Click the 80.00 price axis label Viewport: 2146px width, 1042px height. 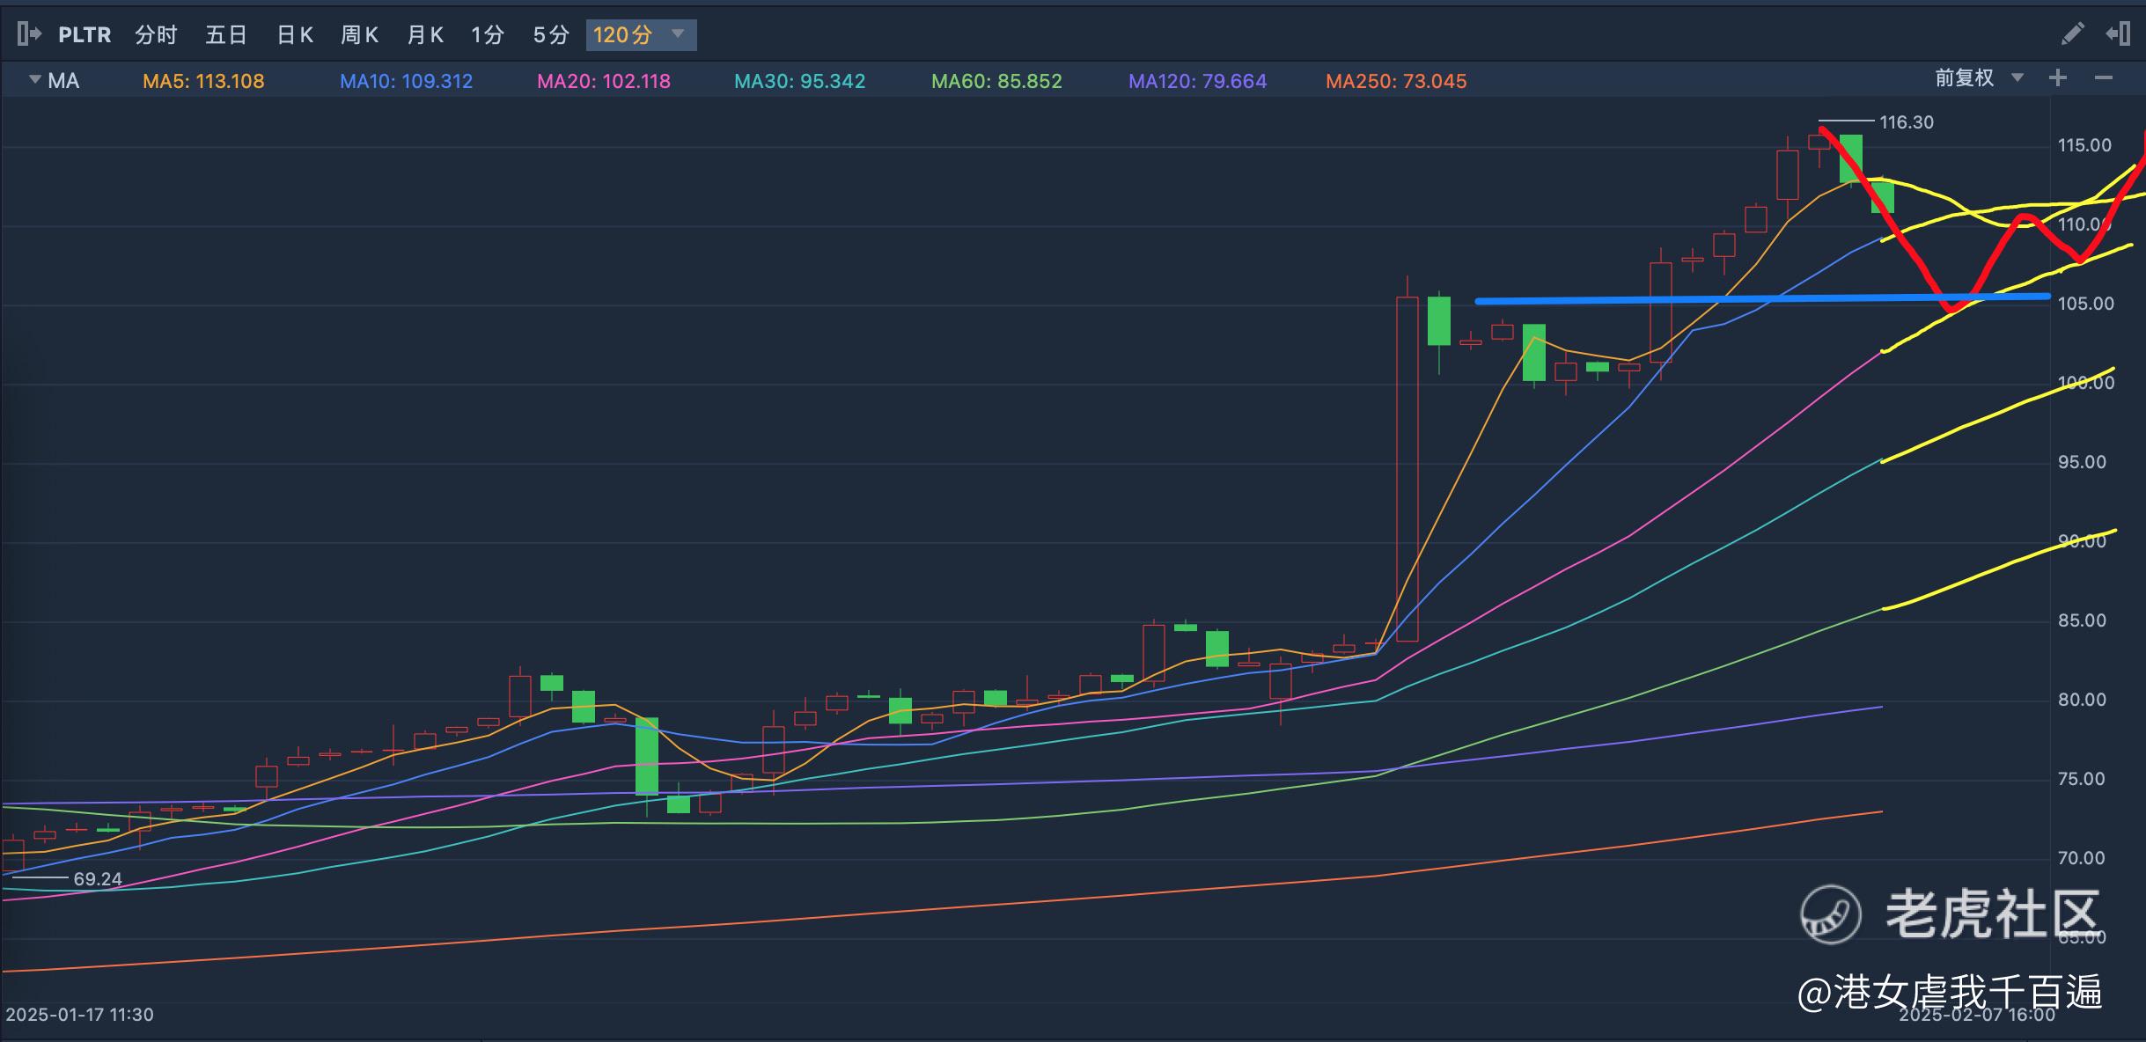click(x=2082, y=700)
